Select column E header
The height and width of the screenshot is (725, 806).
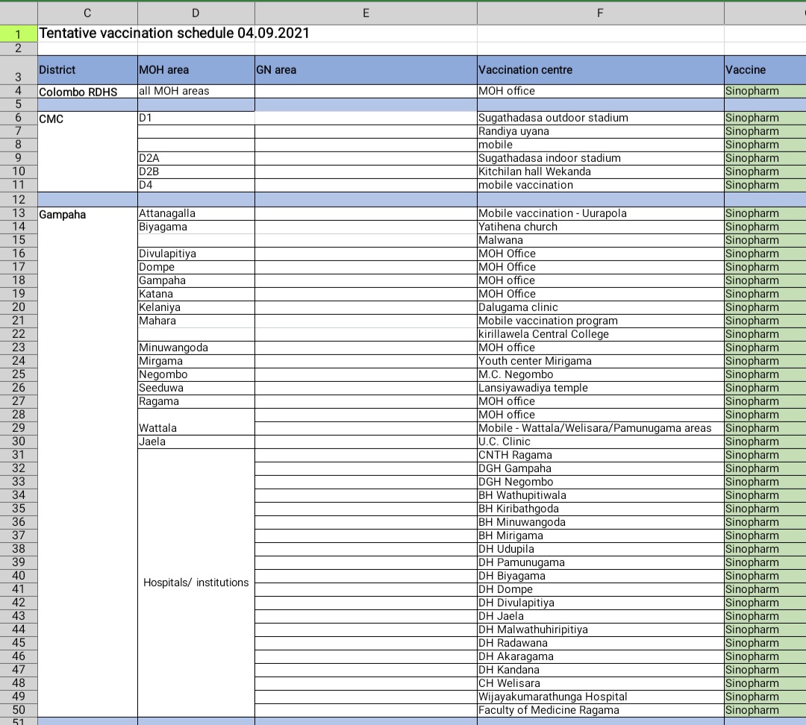point(366,13)
